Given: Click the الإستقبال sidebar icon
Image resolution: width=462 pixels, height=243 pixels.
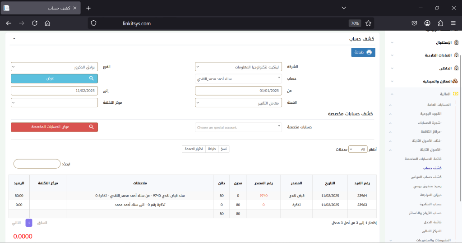Looking at the screenshot, I should click(456, 42).
